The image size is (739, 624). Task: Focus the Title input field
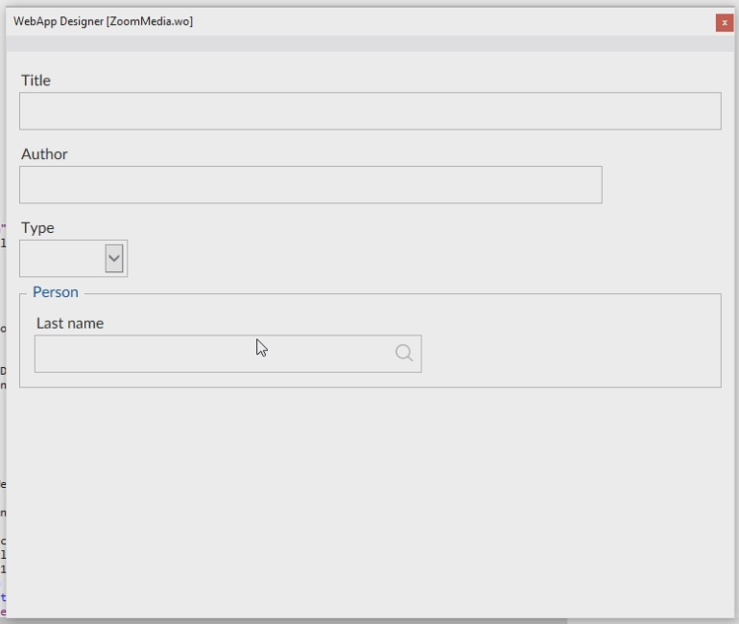pyautogui.click(x=369, y=111)
